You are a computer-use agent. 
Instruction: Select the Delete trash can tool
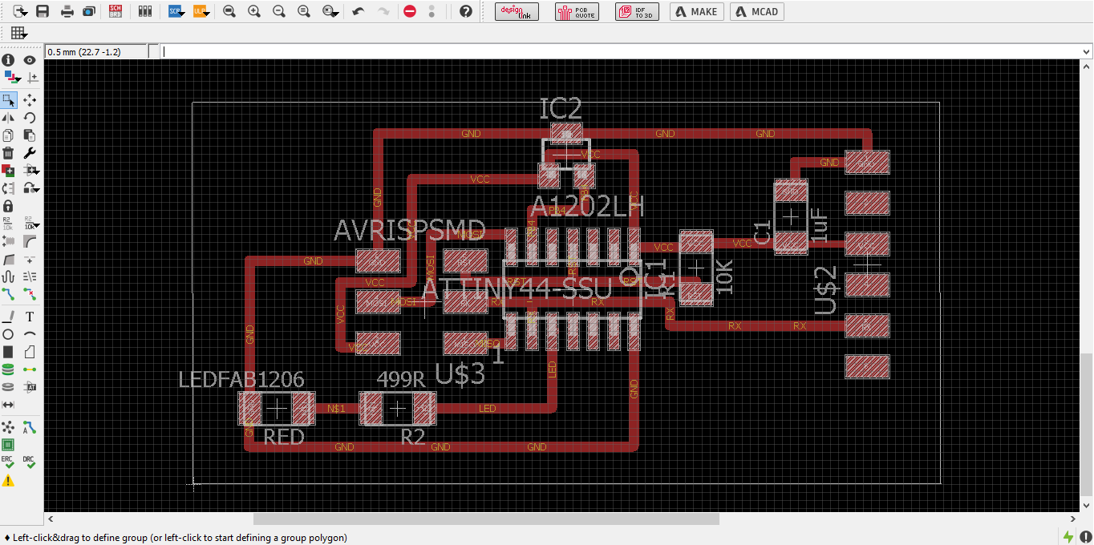[x=8, y=152]
